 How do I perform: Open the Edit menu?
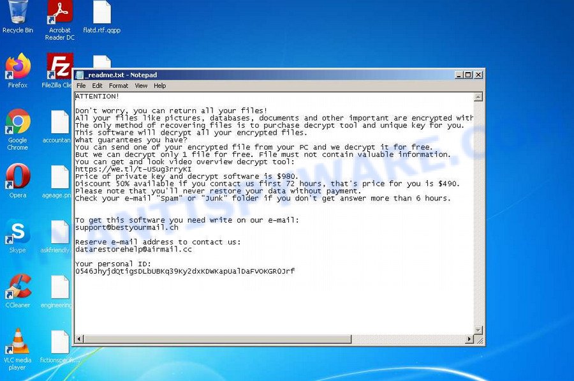click(97, 85)
